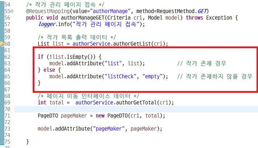Screen dimensions: 258x148
Task: Click the "listCheck" string literal
Action: 120,77
